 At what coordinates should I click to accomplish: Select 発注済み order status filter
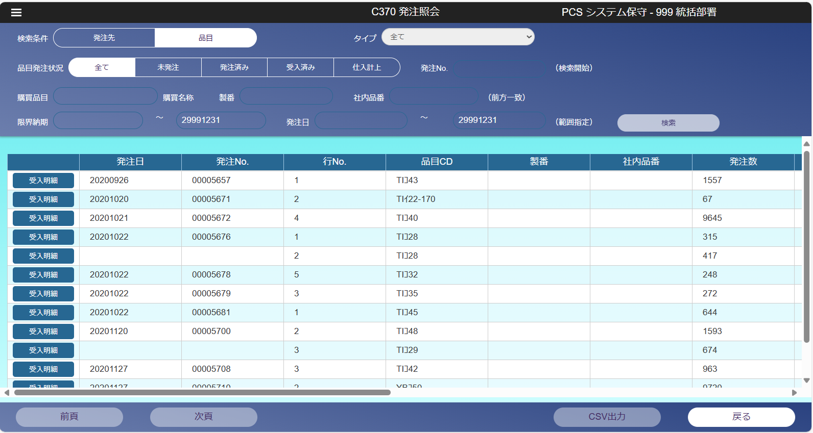(234, 67)
